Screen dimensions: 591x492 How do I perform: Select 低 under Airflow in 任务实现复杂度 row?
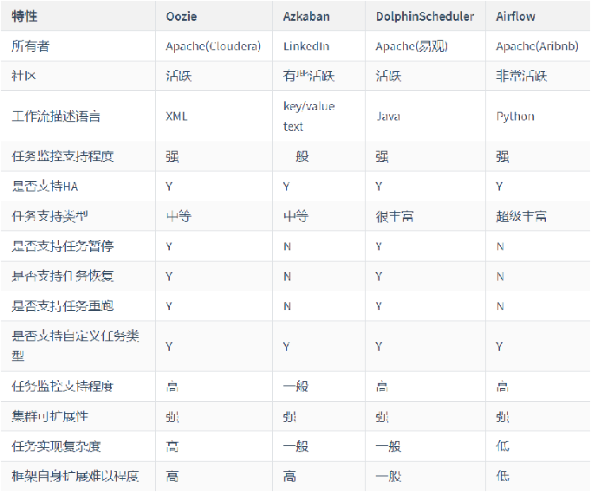(x=503, y=446)
